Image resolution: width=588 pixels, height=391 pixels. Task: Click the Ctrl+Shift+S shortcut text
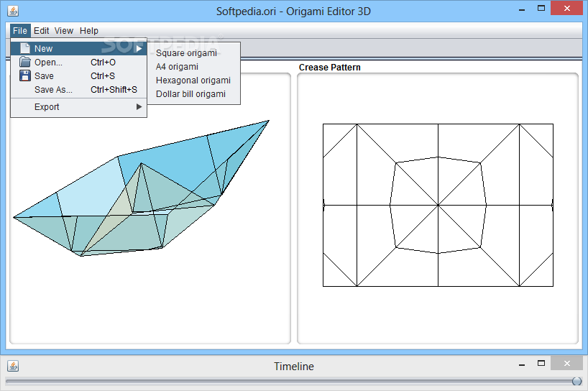coord(114,90)
